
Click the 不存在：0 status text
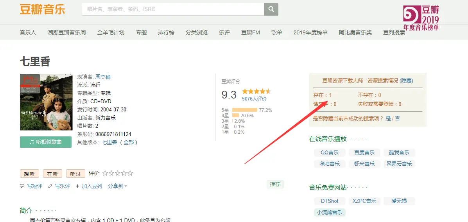pos(369,95)
